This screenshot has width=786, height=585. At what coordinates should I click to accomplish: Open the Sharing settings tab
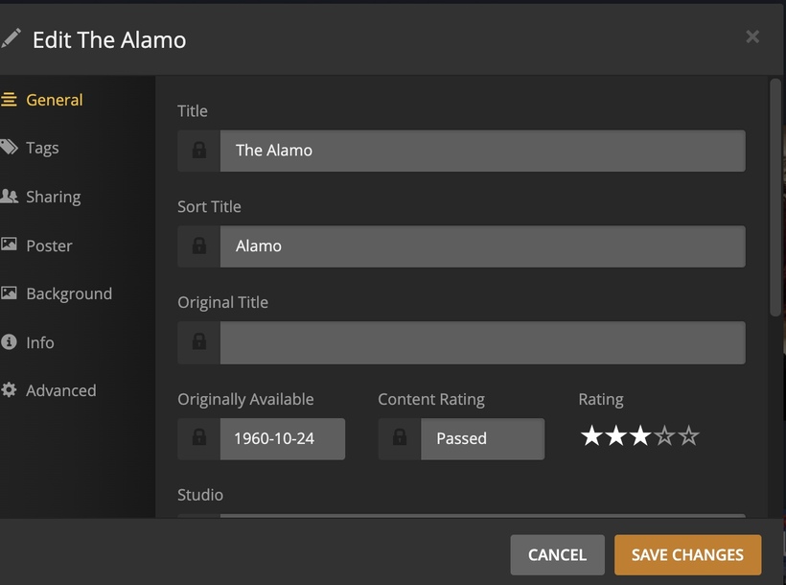[x=53, y=197]
